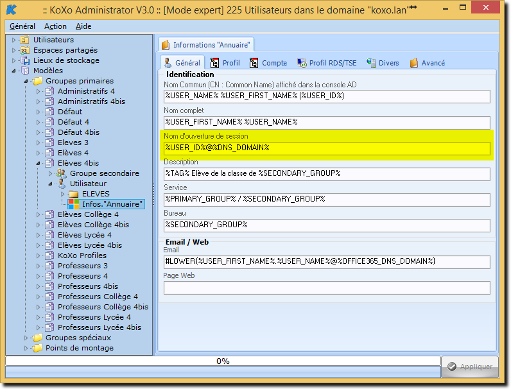511x389 pixels.
Task: Select Défaut 4bis tree item
Action: click(x=78, y=132)
